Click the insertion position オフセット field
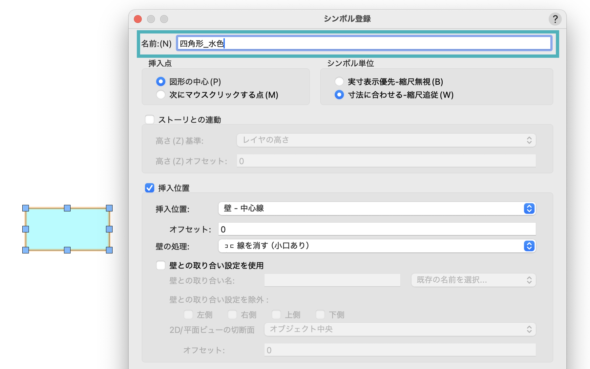 click(x=377, y=229)
